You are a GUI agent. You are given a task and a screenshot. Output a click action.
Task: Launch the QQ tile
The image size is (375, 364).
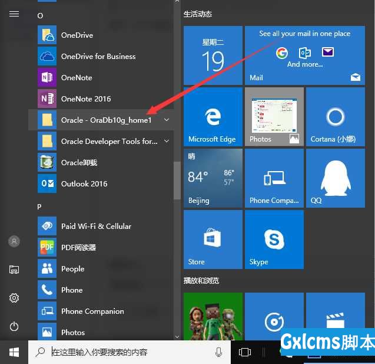coord(336,178)
